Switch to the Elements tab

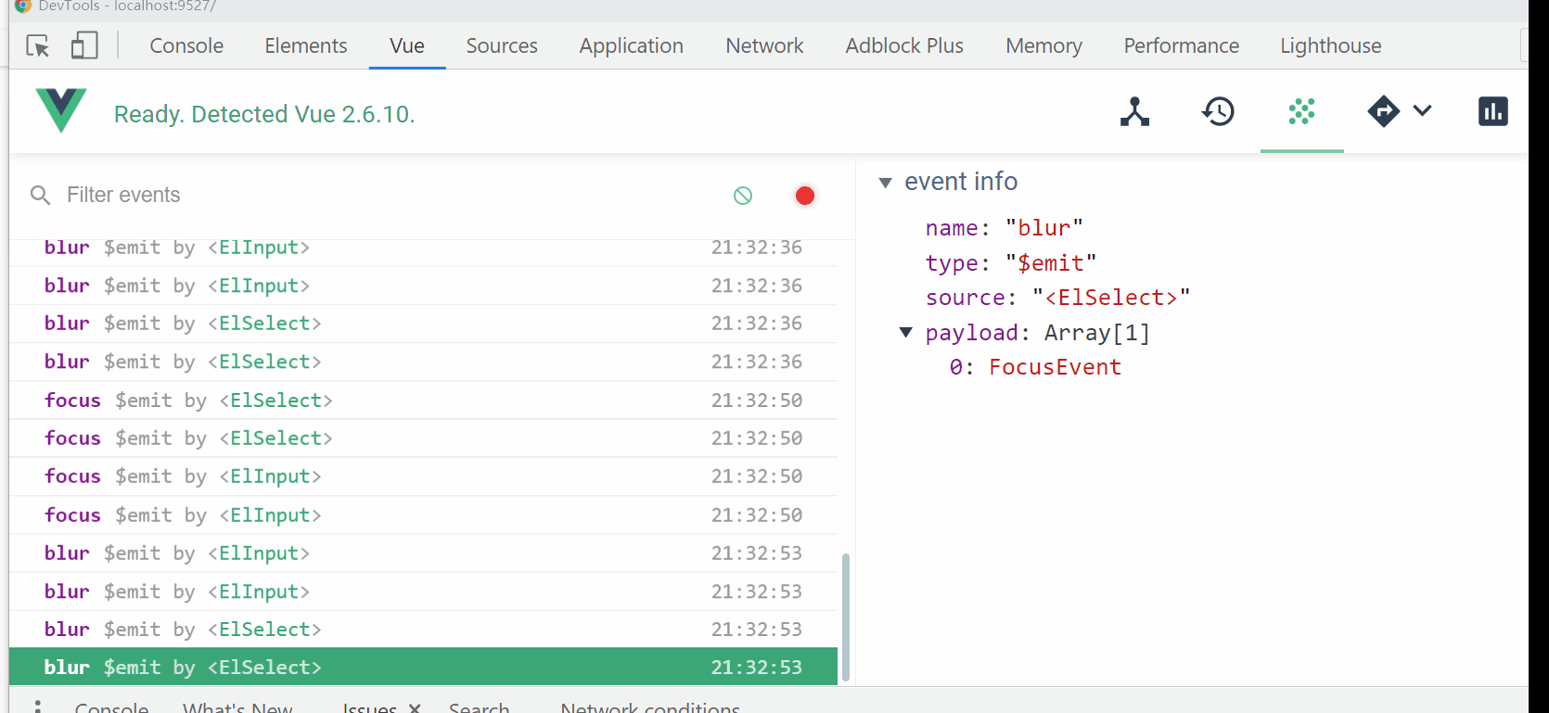(x=306, y=45)
